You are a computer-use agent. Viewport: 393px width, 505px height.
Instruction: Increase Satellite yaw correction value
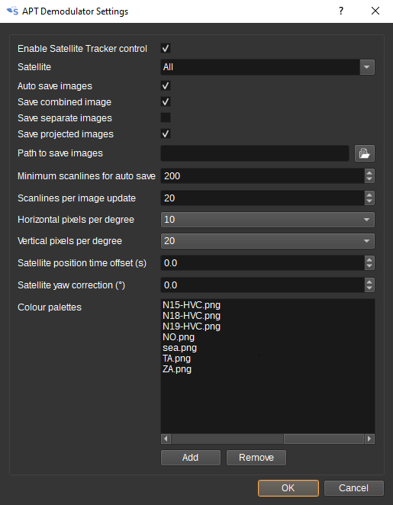tap(369, 281)
